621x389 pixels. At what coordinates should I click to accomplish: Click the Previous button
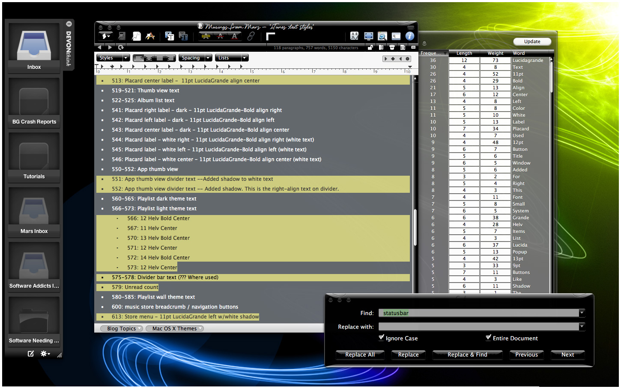(x=526, y=354)
